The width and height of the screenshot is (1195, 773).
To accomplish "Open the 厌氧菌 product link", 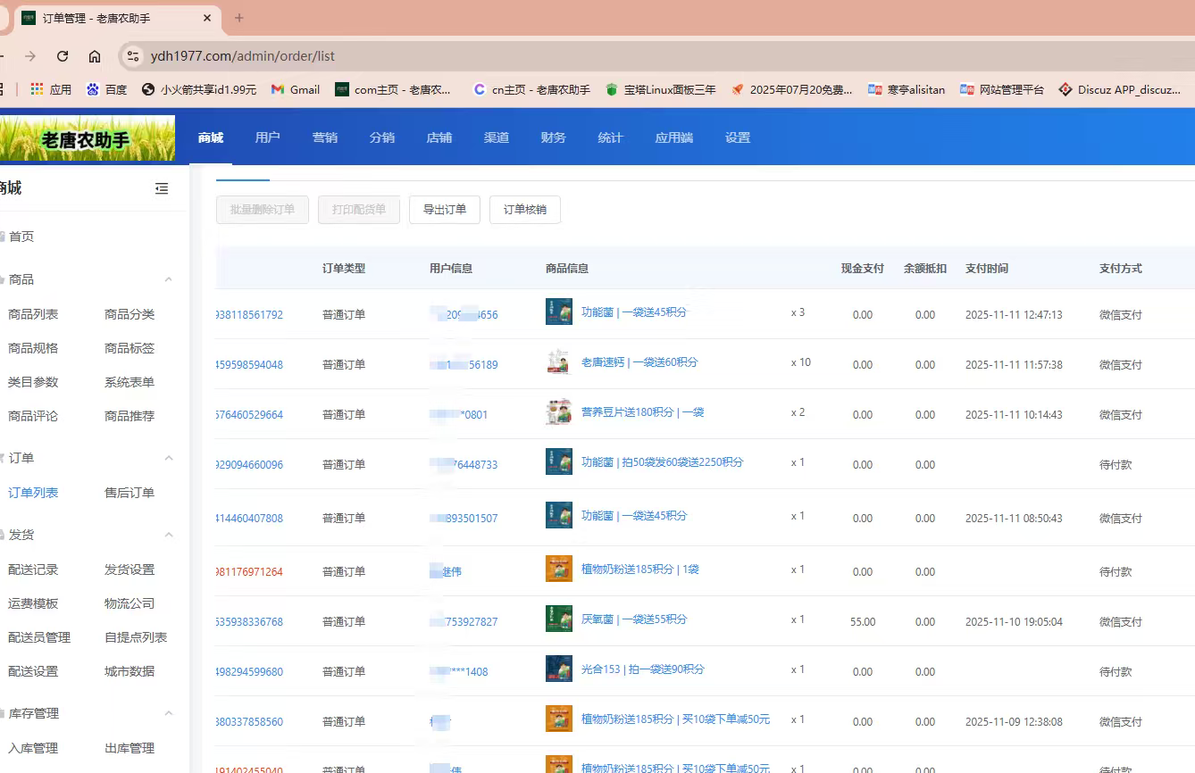I will pos(633,619).
